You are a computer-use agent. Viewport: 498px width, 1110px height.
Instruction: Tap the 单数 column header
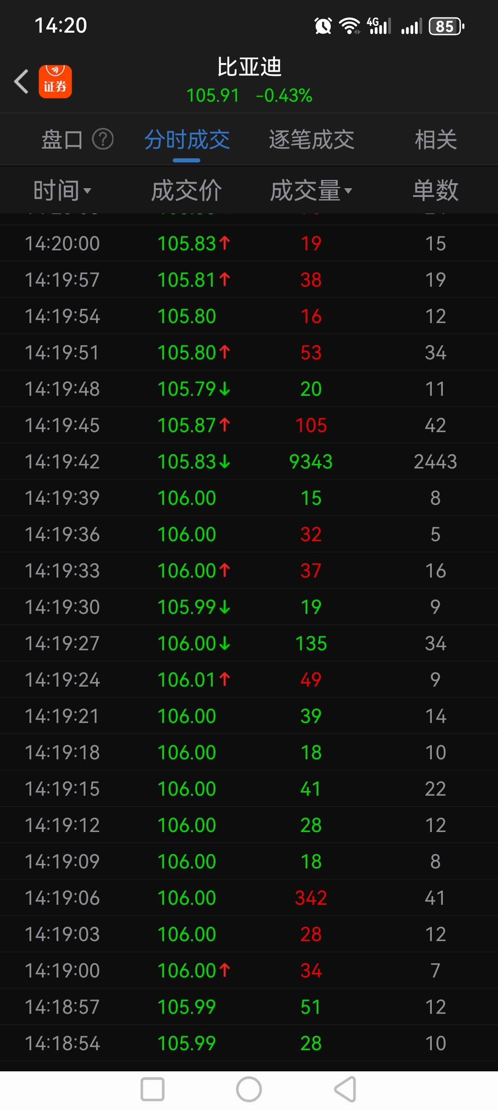(x=436, y=190)
